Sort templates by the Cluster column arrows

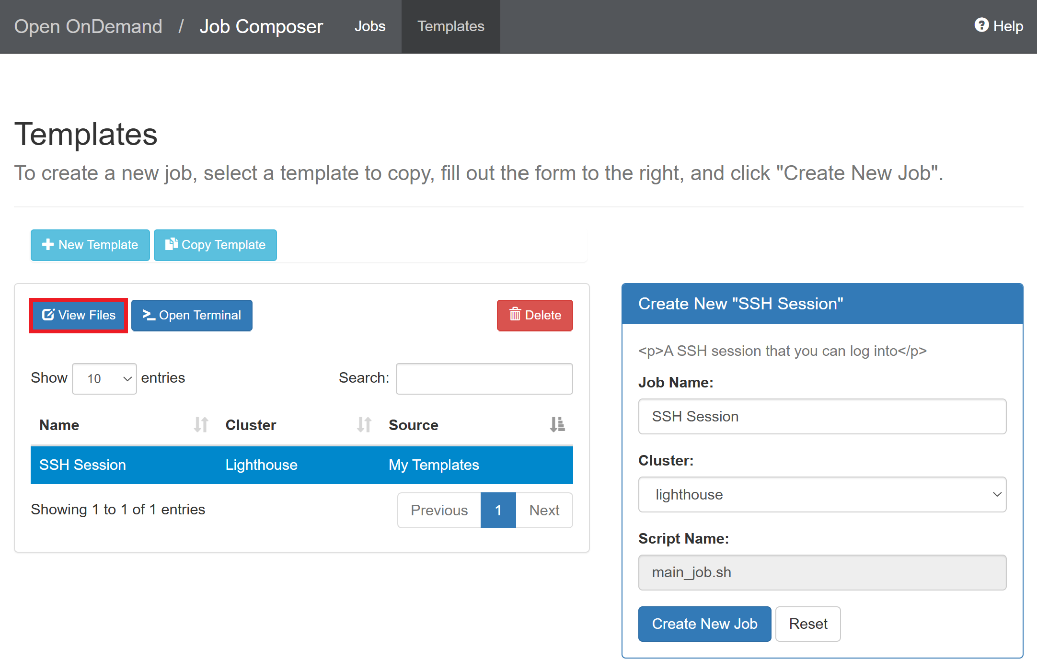click(364, 425)
